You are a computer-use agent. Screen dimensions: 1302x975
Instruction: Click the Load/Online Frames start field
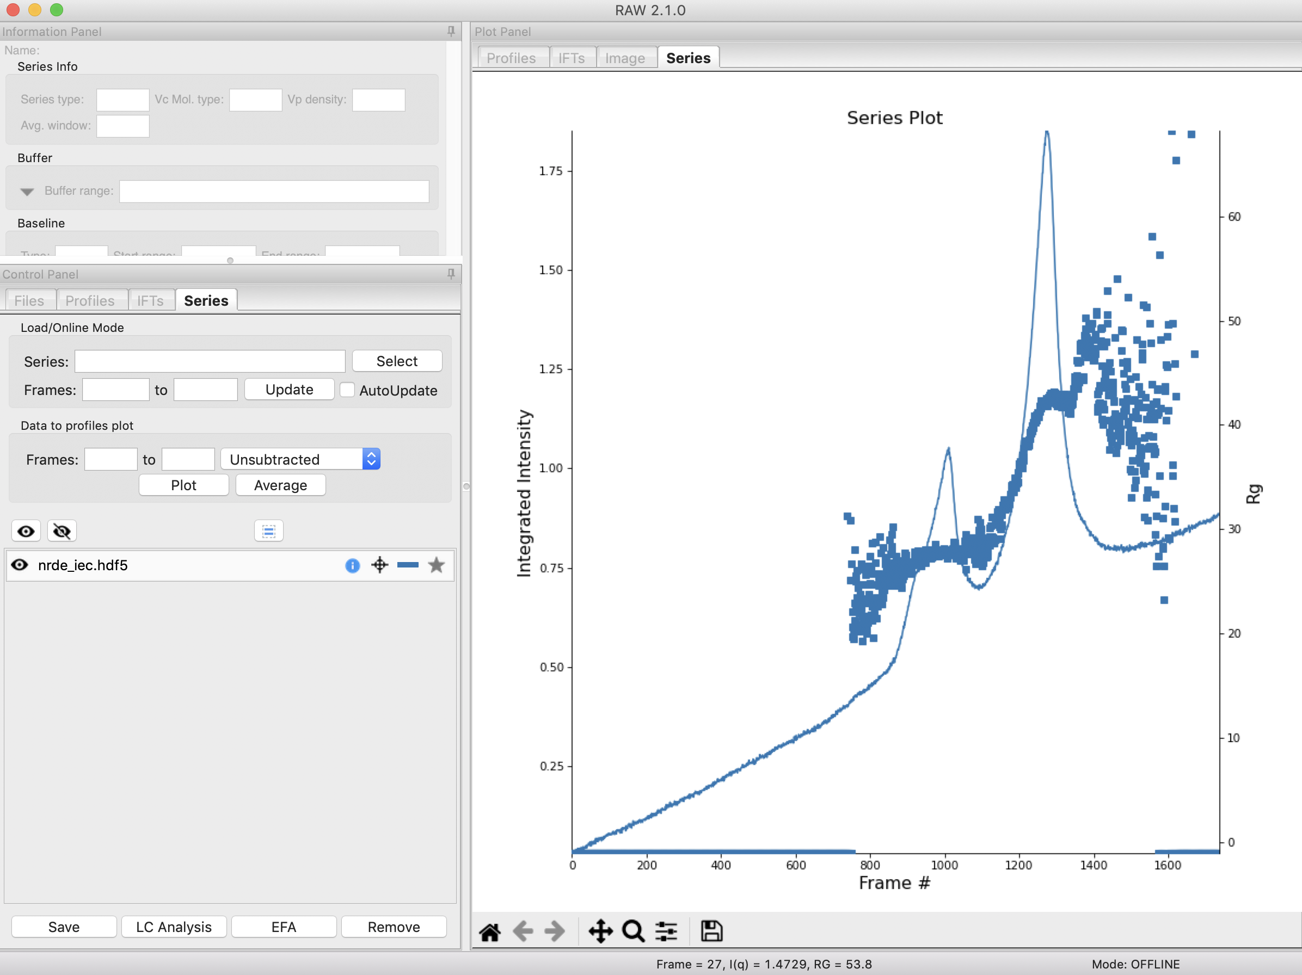click(115, 390)
